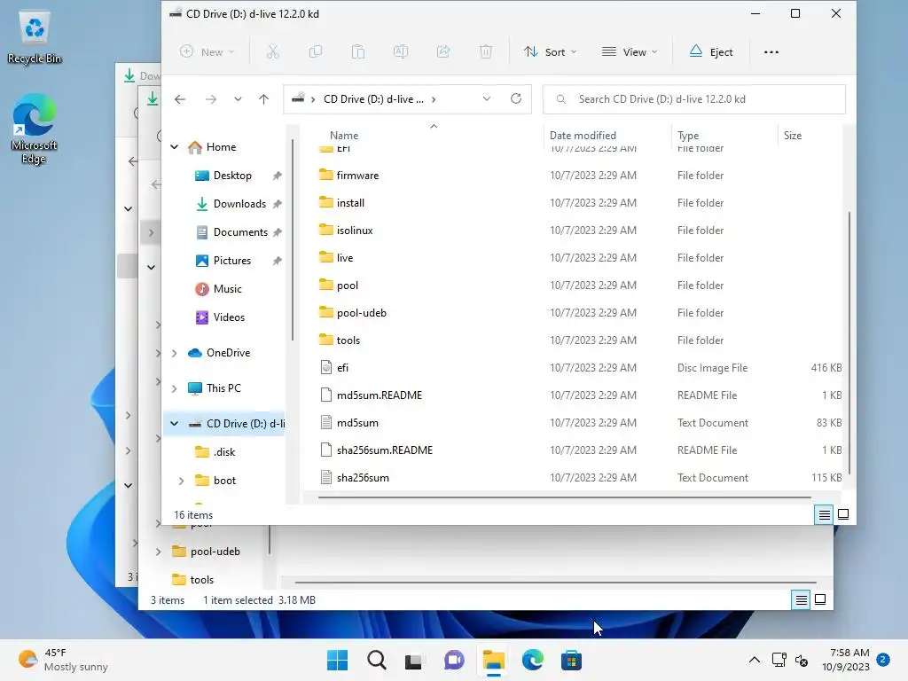Collapse the Home tree node

[x=175, y=147]
